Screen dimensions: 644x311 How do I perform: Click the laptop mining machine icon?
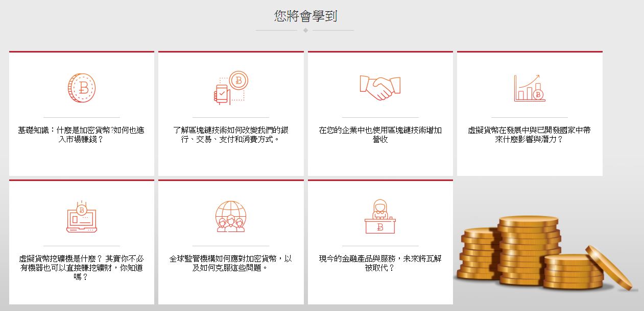click(82, 217)
